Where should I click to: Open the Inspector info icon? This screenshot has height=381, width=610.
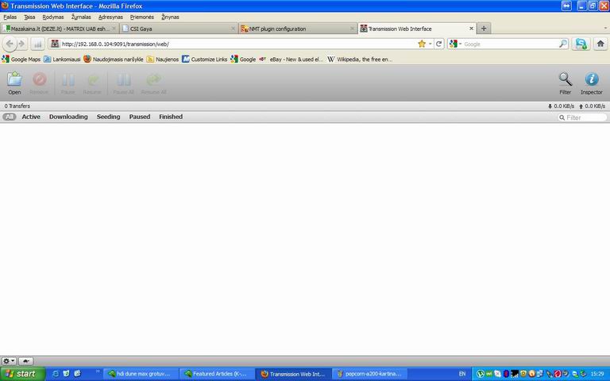pos(591,83)
